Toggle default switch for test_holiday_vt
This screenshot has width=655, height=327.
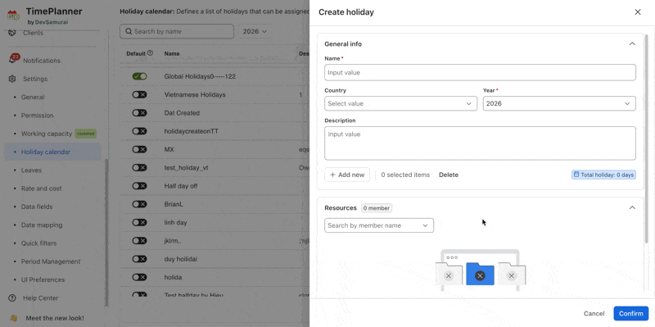139,168
